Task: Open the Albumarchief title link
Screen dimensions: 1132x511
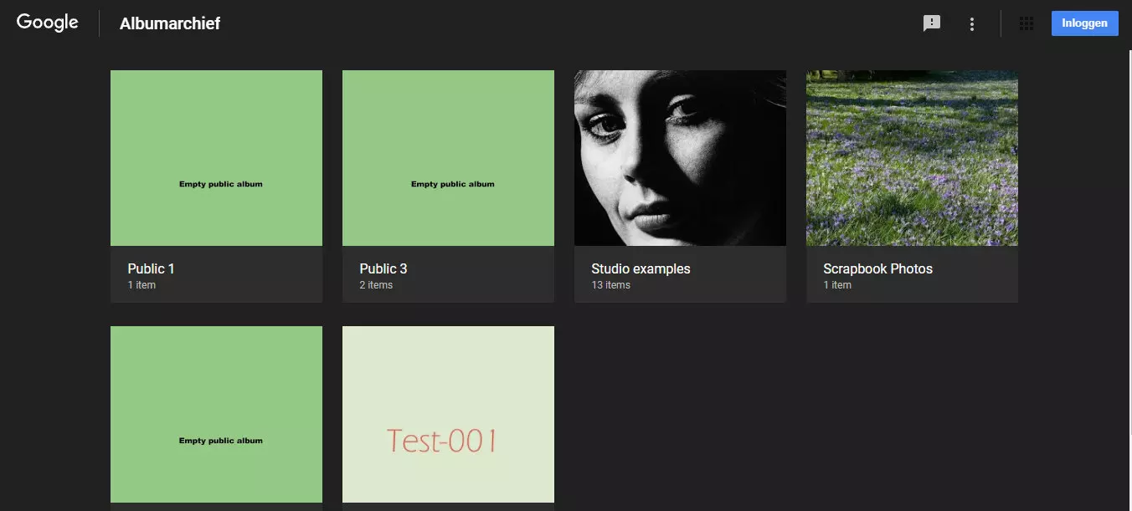Action: (x=170, y=23)
